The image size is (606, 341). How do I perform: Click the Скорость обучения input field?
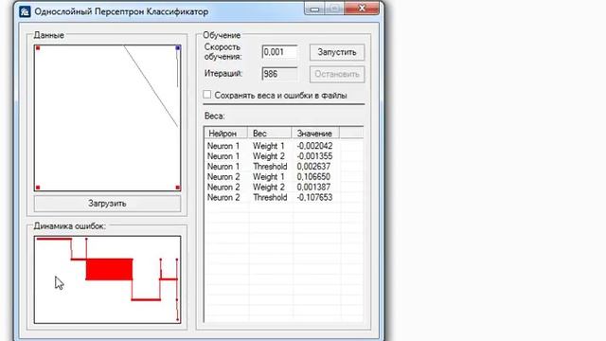(x=279, y=52)
